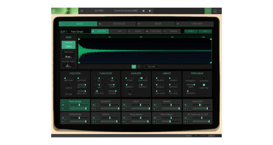The height and width of the screenshot is (145, 273).
Task: Solo the Flying Waves1 slot
Action: pyautogui.click(x=128, y=122)
